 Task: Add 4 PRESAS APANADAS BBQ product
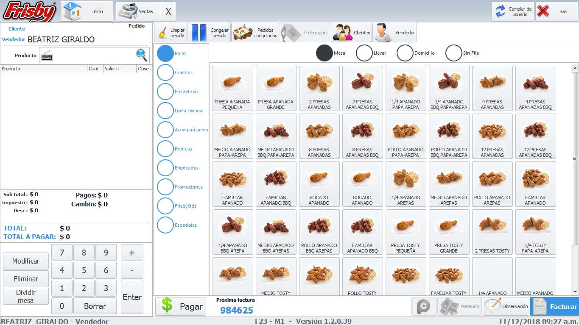[x=535, y=88]
